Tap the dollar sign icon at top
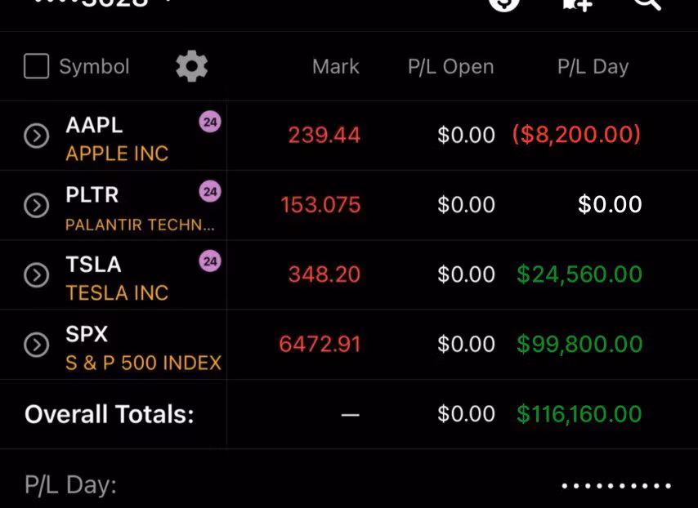The width and height of the screenshot is (698, 508). pyautogui.click(x=504, y=3)
